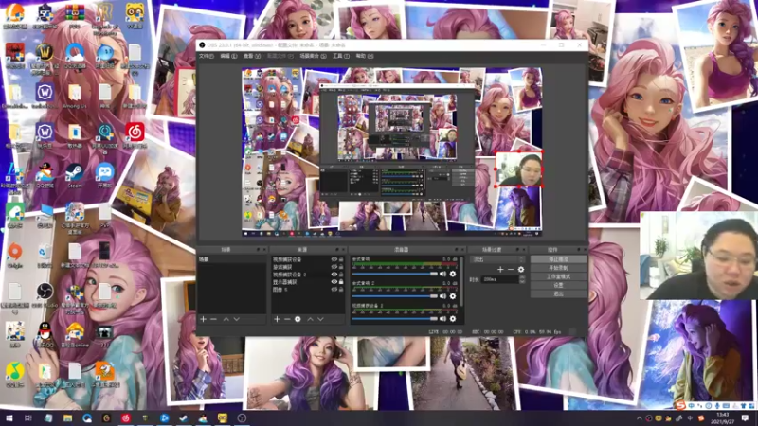
Task: Toggle lock on the fourth source row
Action: 341,281
